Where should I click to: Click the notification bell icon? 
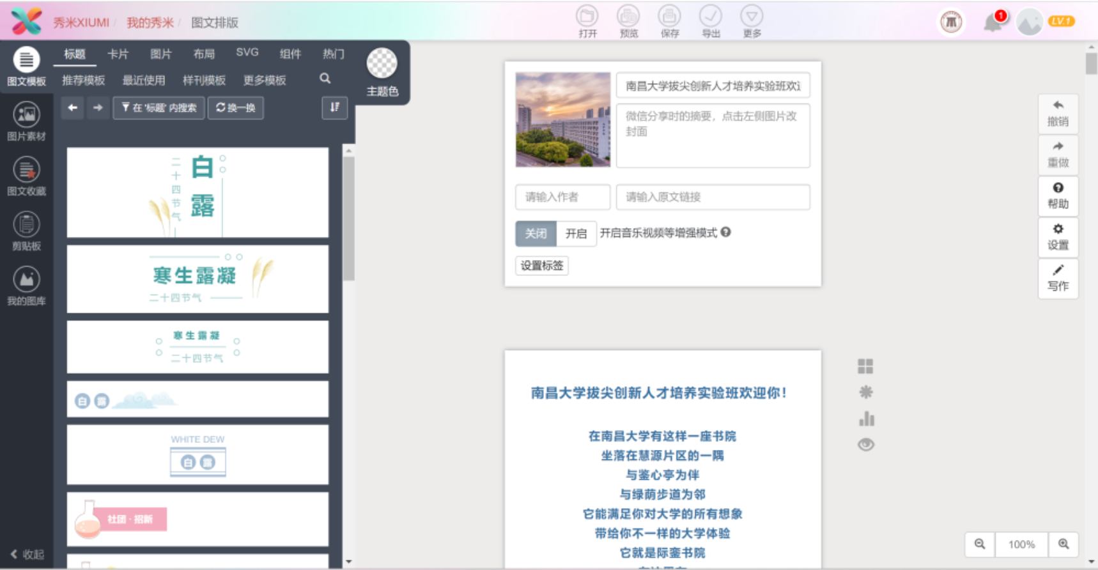[993, 23]
